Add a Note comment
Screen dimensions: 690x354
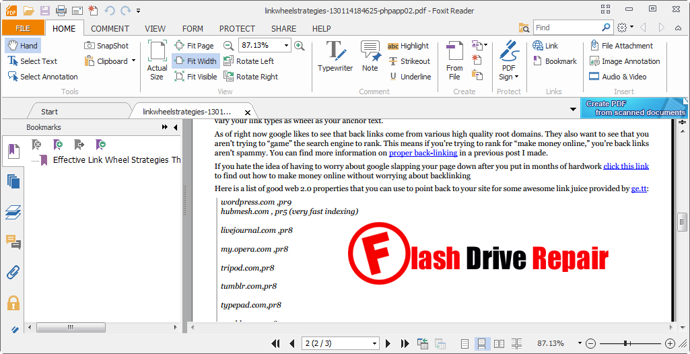(x=370, y=56)
